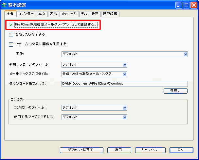Click the ダウンロード先フォルダ path field

pos(124,84)
